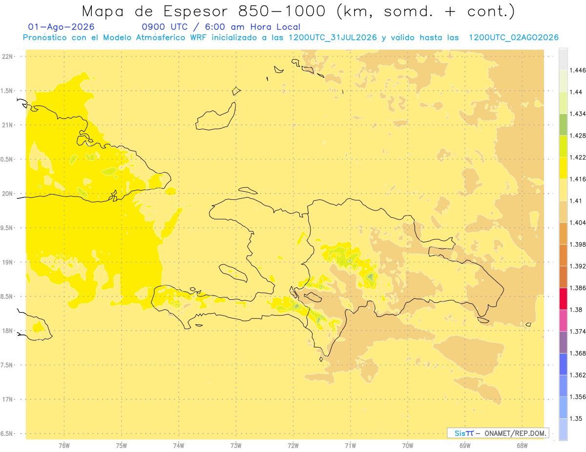This screenshot has width=586, height=452.
Task: Click the legend value "1.446"
Action: tap(578, 70)
